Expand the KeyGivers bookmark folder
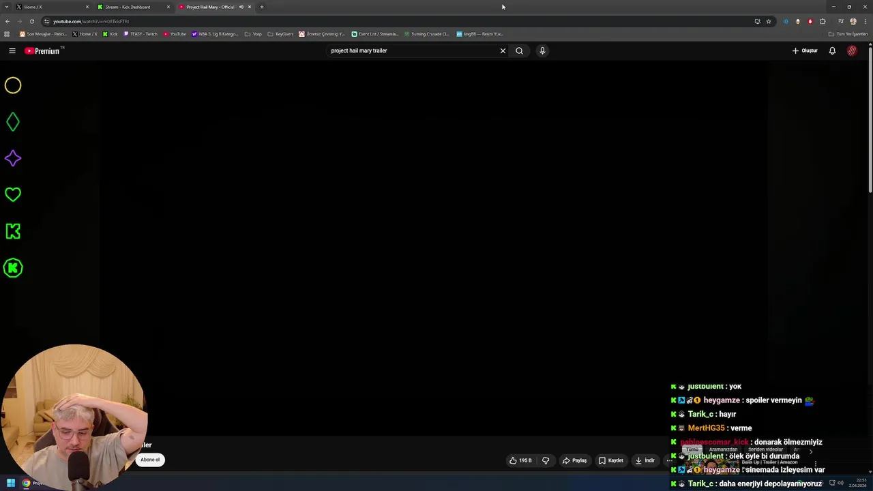The height and width of the screenshot is (491, 873). [280, 33]
